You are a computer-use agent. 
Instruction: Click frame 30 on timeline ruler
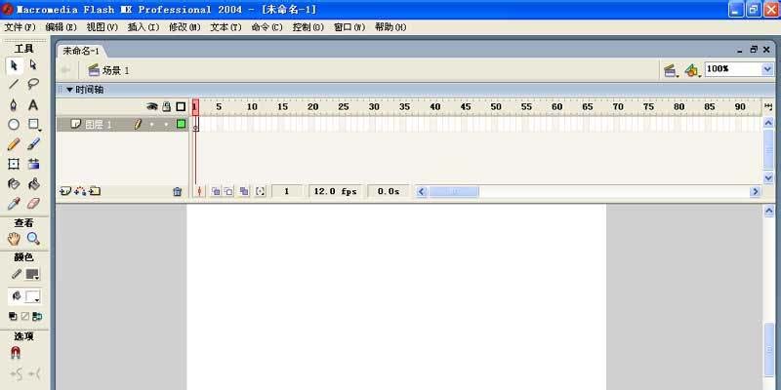[x=374, y=106]
